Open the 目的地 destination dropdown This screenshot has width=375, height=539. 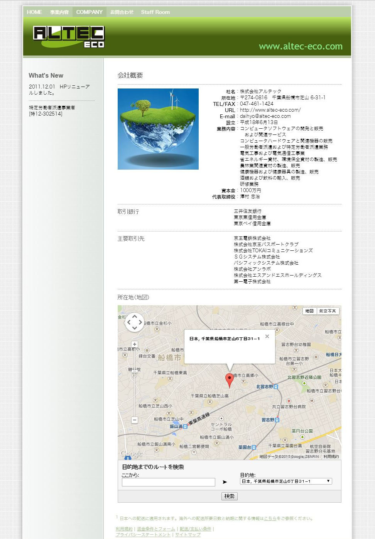[286, 481]
